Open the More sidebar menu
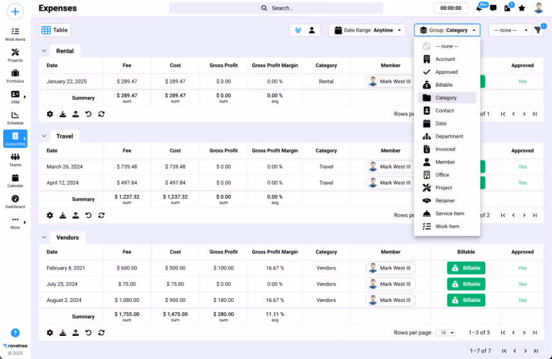The height and width of the screenshot is (359, 552). point(15,222)
